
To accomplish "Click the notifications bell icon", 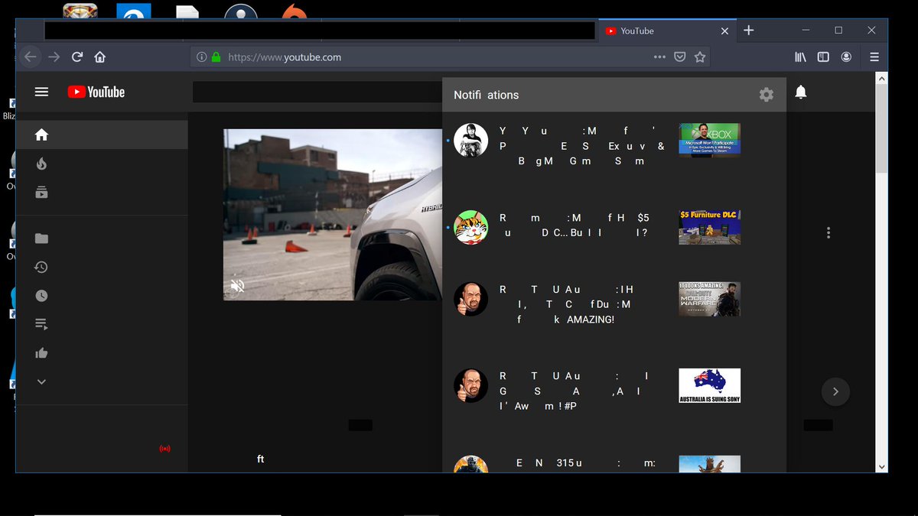I will [801, 92].
